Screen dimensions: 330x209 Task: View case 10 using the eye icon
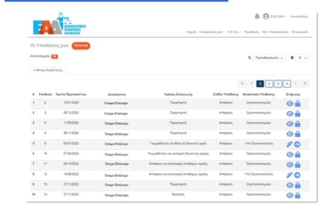click(289, 155)
